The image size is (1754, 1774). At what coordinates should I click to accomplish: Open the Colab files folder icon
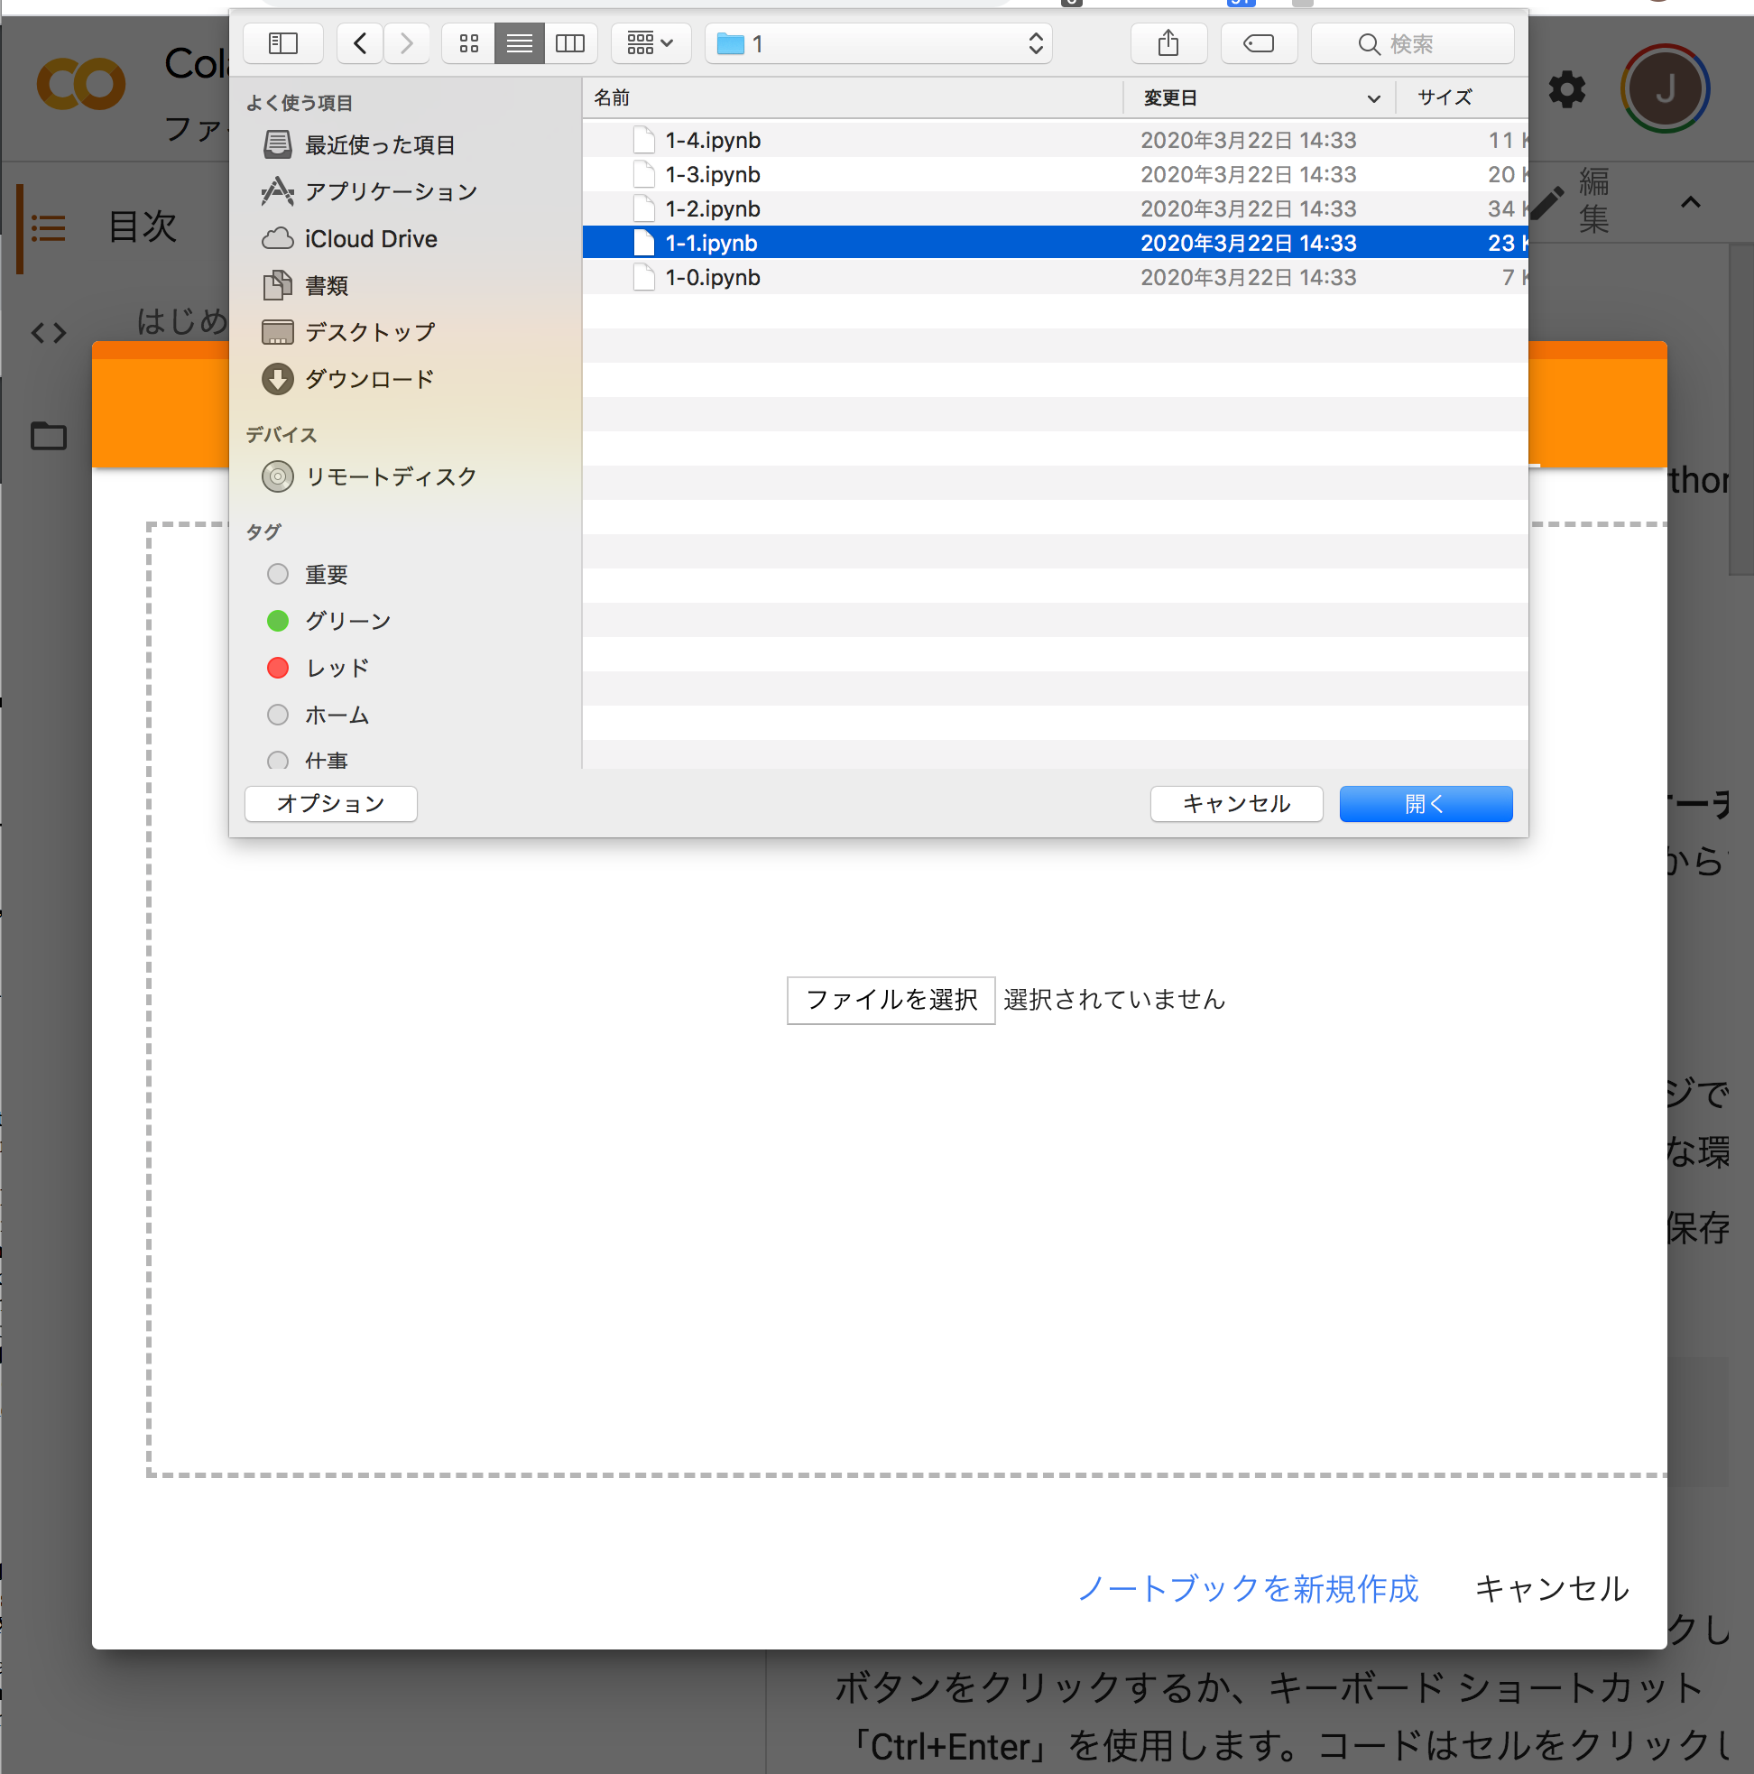point(49,436)
